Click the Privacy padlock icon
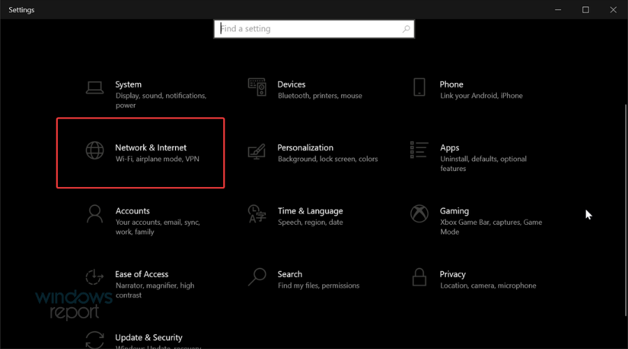628x349 pixels. tap(419, 277)
